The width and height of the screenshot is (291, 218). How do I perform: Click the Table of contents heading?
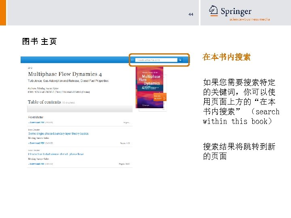44,102
